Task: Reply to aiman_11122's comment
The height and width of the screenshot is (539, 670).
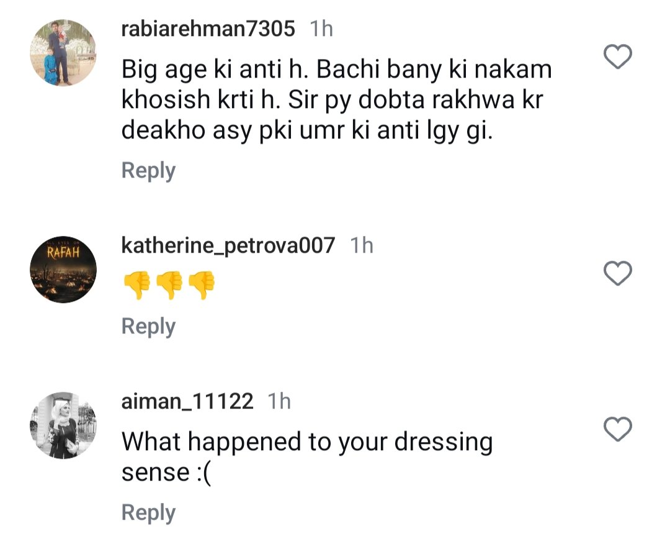Action: [148, 513]
